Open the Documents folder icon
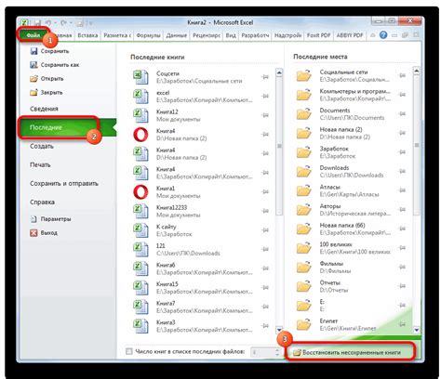441x379 pixels. point(303,114)
